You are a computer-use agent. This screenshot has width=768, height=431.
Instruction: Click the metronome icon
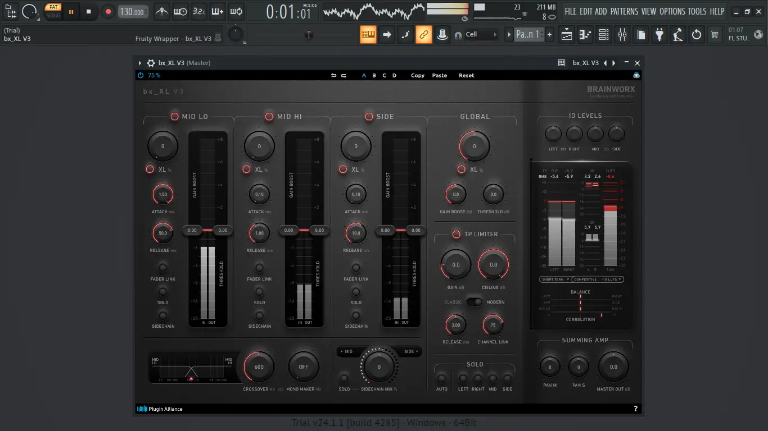[161, 11]
